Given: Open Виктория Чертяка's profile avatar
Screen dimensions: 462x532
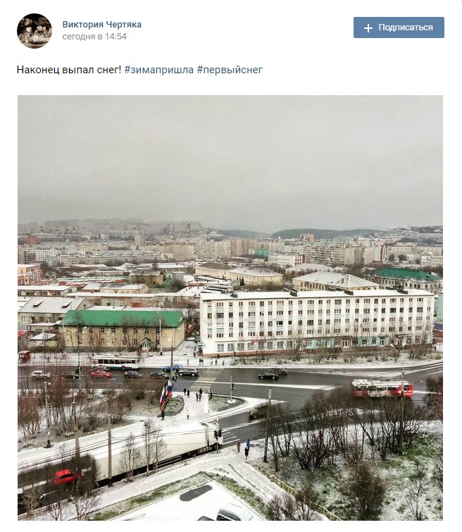Looking at the screenshot, I should coord(35,31).
